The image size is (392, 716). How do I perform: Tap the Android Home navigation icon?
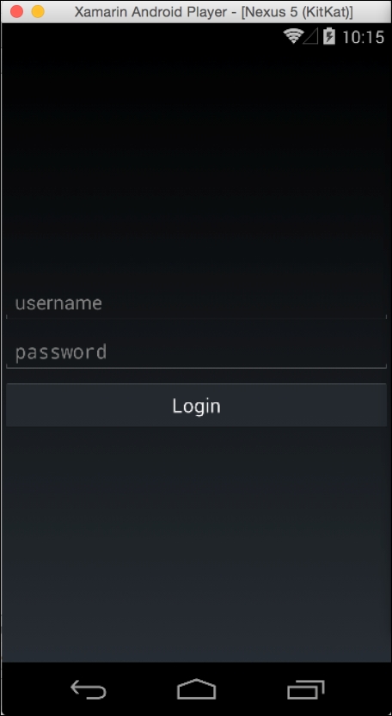(x=196, y=689)
